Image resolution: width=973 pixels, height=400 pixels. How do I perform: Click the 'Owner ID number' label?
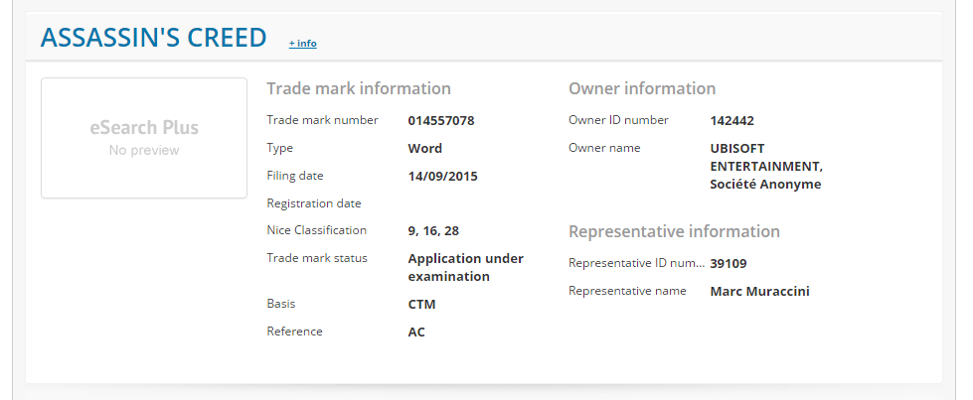tap(618, 120)
